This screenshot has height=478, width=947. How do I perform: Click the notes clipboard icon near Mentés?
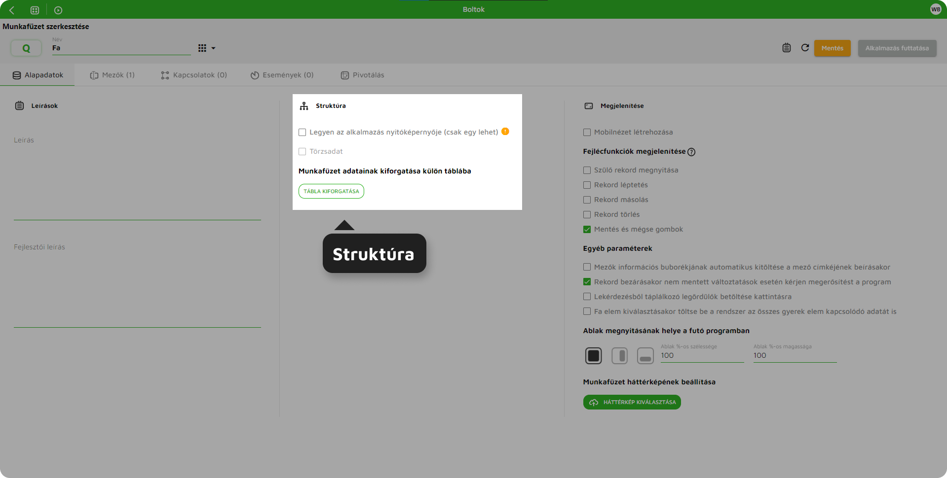787,48
